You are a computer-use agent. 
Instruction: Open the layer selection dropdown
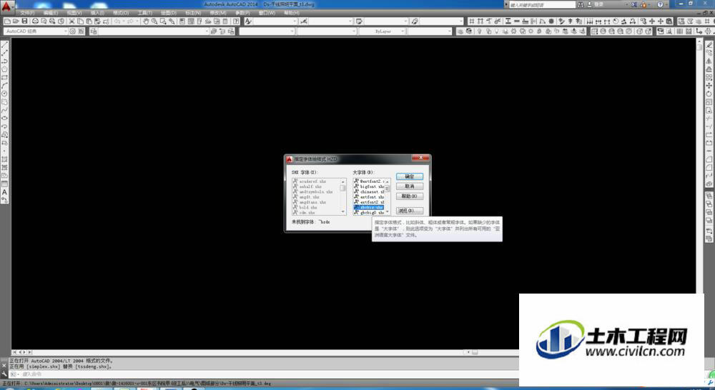(x=154, y=31)
